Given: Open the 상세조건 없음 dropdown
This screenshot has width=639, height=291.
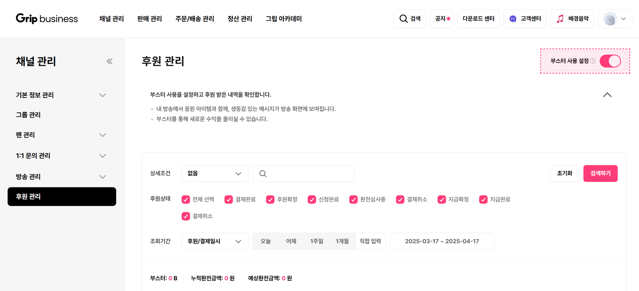Looking at the screenshot, I should coord(215,173).
